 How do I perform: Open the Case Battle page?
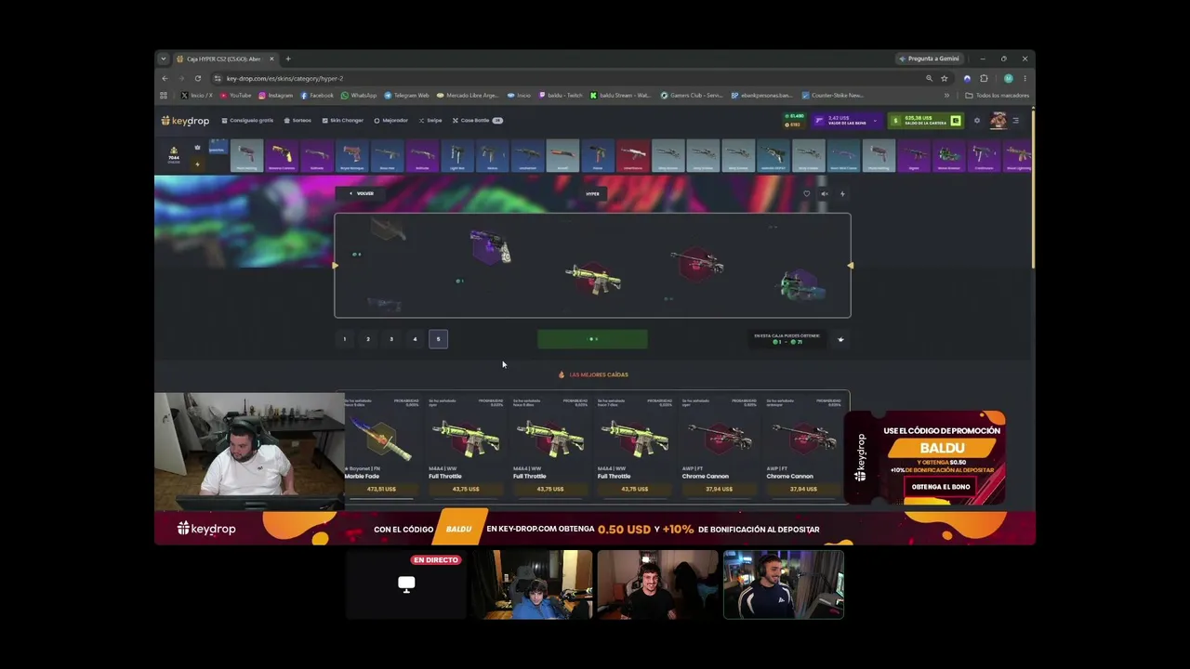[477, 121]
